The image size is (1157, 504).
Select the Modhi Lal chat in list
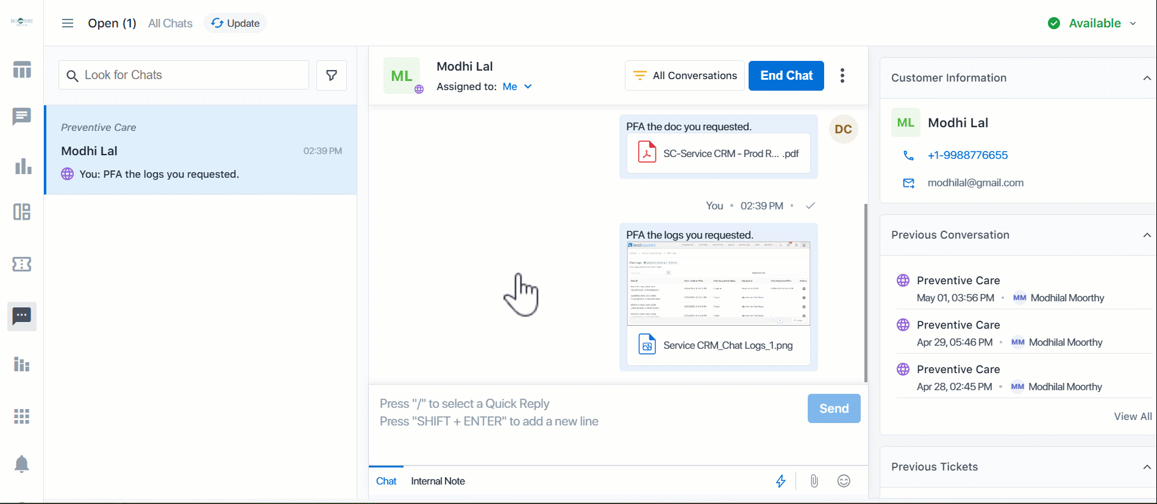click(x=201, y=150)
